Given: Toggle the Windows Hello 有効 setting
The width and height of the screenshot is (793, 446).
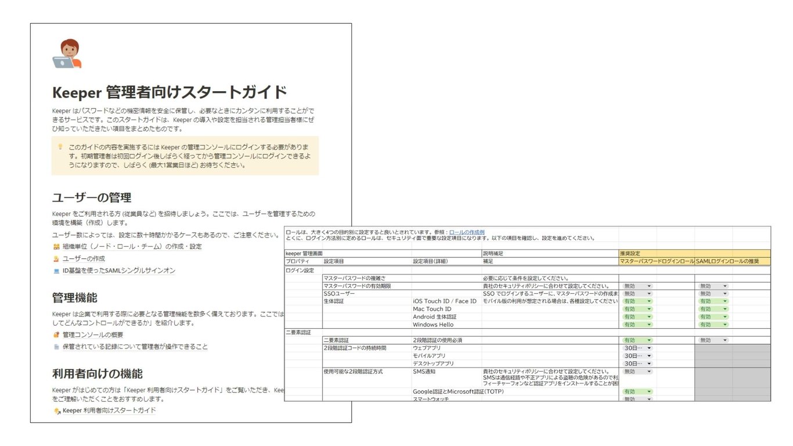Looking at the screenshot, I should 637,324.
